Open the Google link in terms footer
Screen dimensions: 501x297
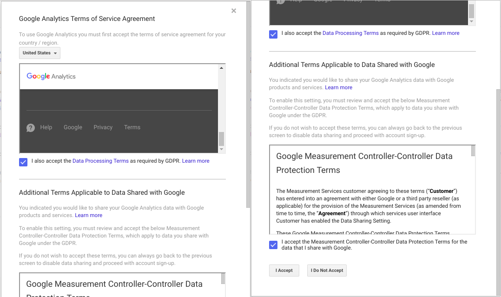click(x=73, y=127)
